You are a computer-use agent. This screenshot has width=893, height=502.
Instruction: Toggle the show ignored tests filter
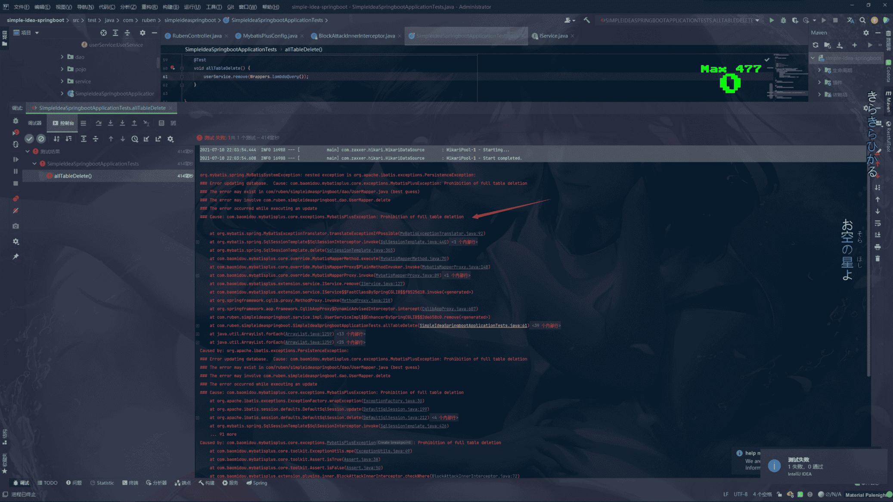click(41, 139)
